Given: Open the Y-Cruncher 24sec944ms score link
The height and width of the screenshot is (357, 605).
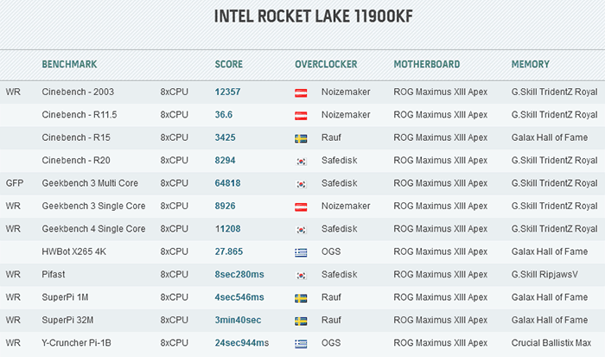Looking at the screenshot, I should (242, 342).
